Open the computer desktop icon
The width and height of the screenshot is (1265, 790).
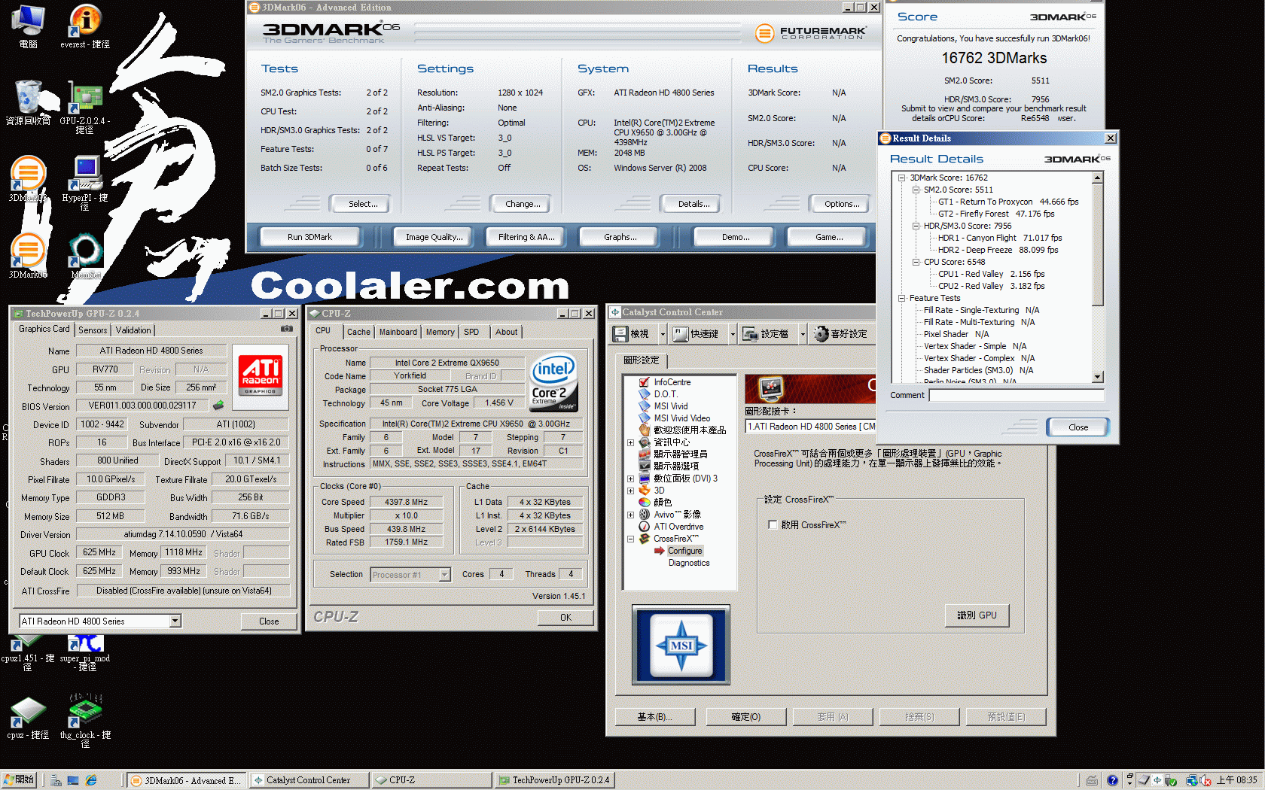tap(28, 26)
